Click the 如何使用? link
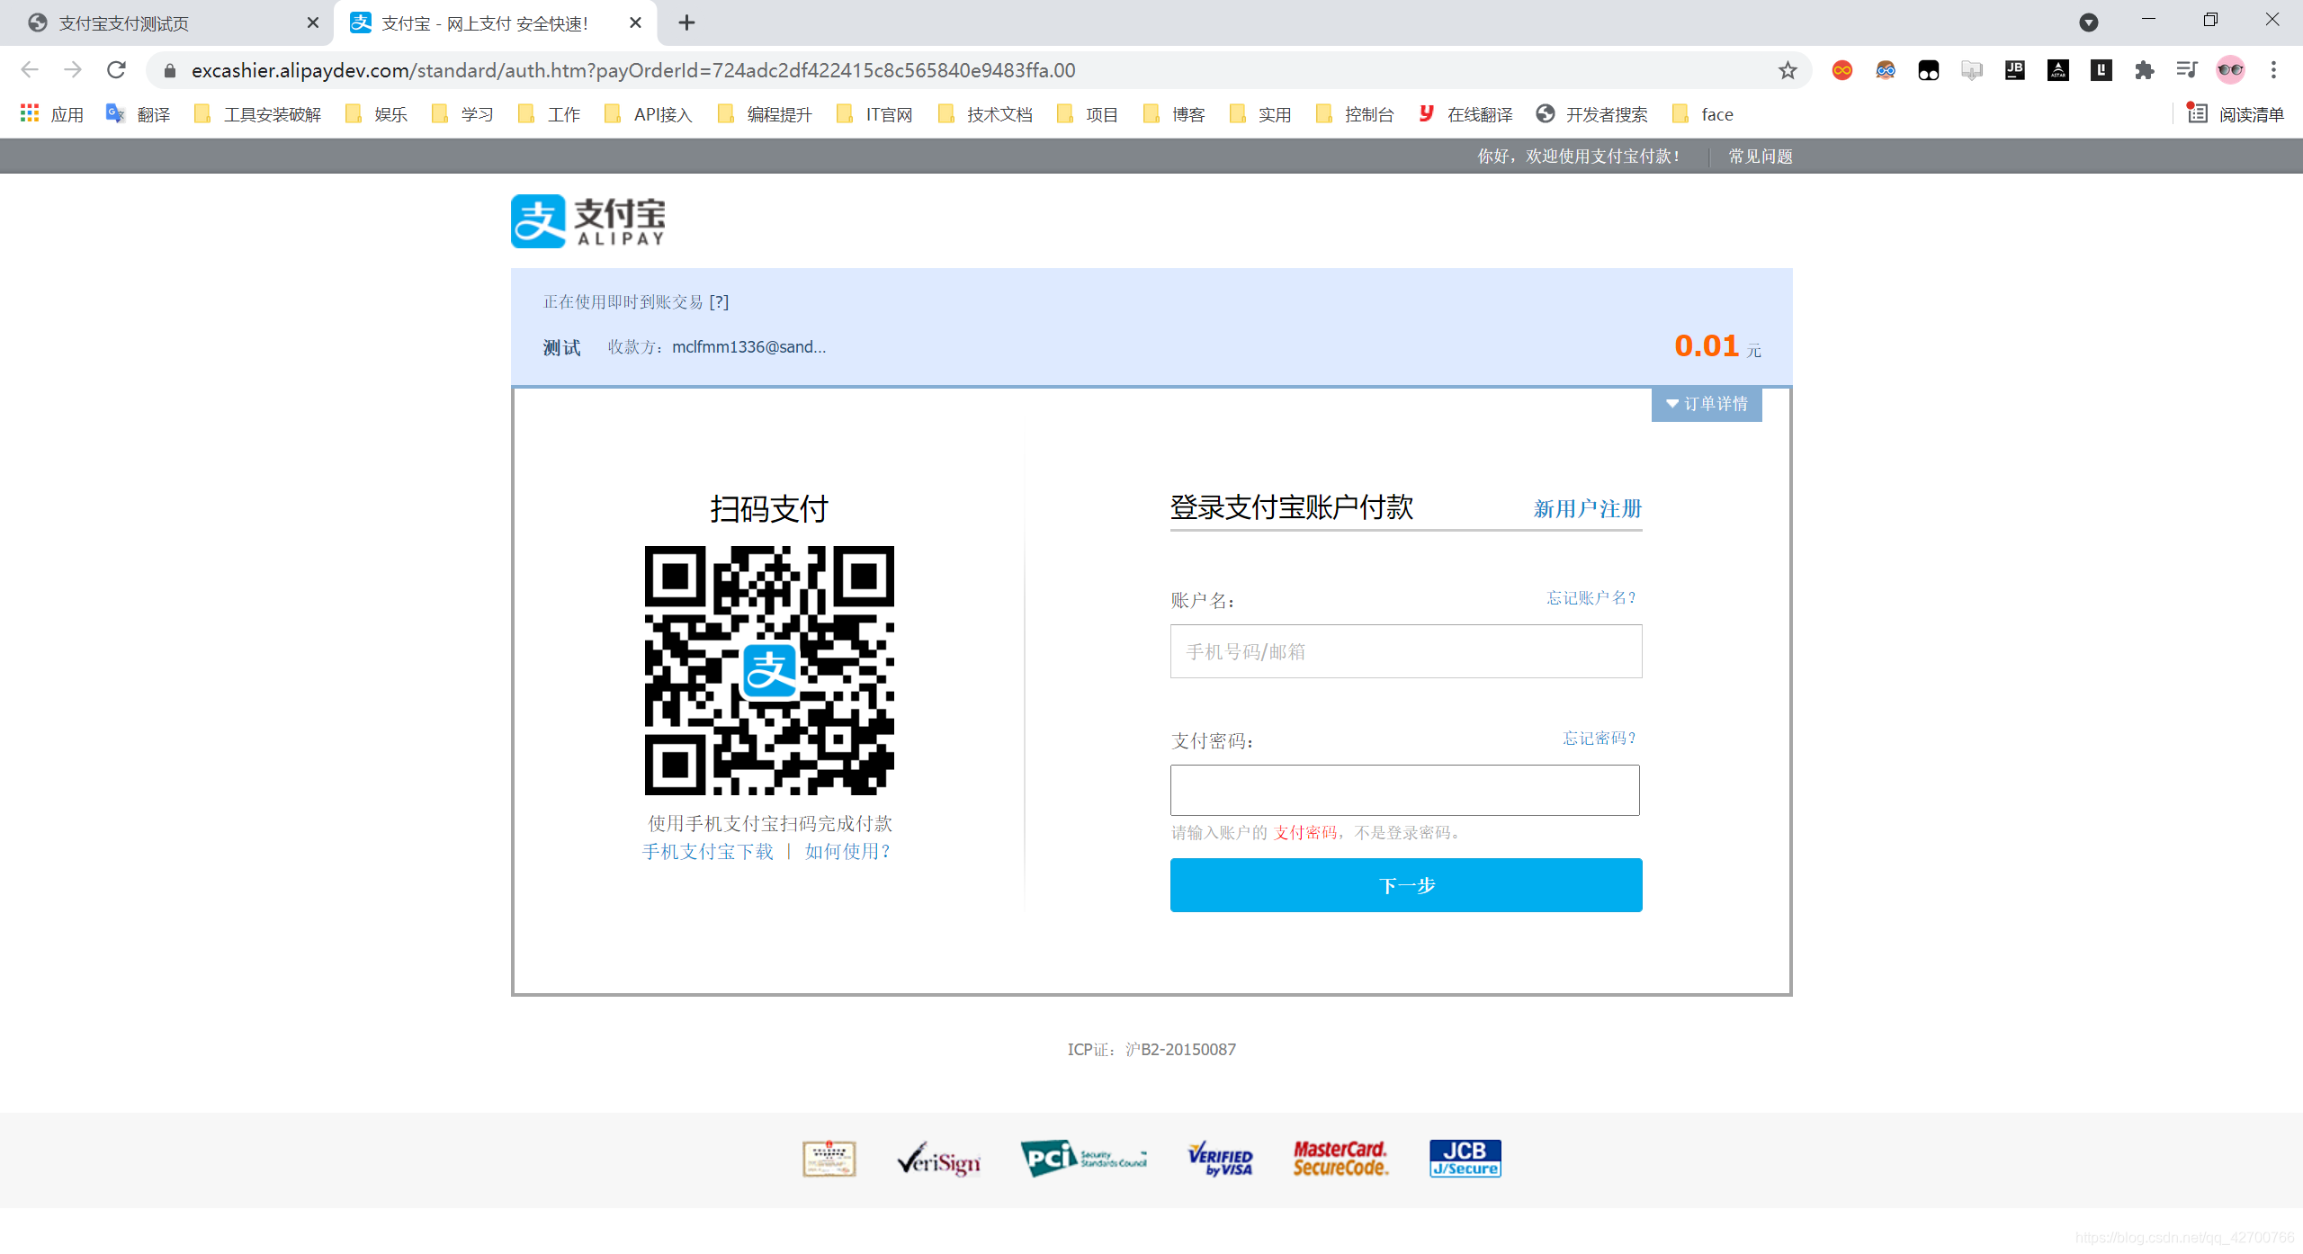The image size is (2303, 1254). coord(847,852)
